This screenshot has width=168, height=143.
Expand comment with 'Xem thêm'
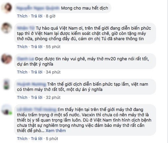tap(56, 130)
